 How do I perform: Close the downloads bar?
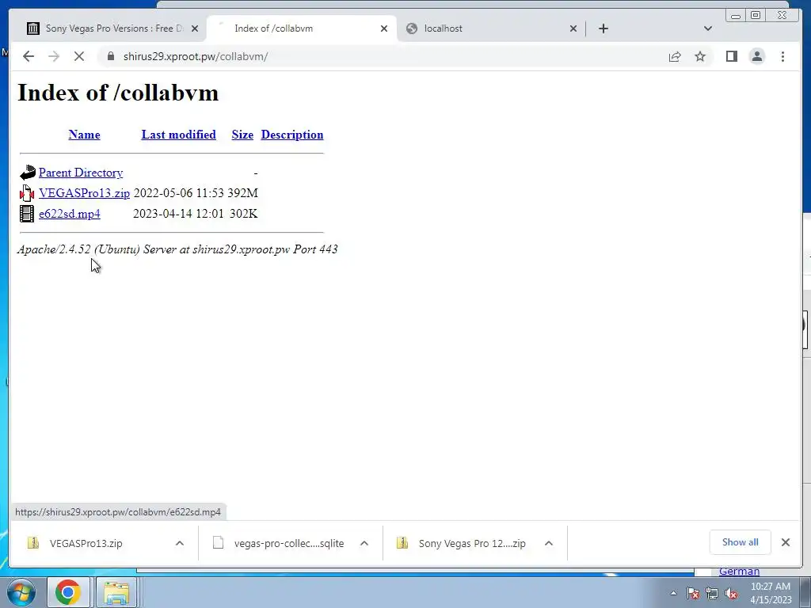pyautogui.click(x=785, y=542)
